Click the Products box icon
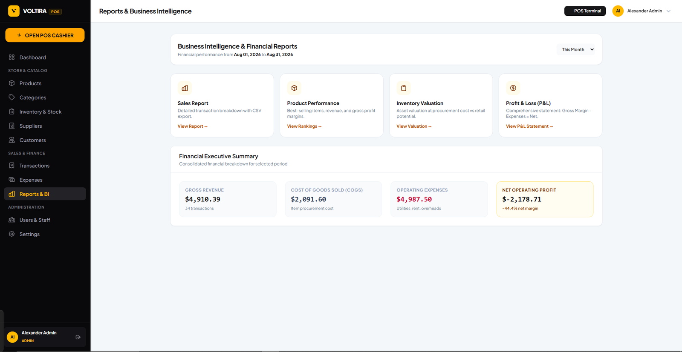This screenshot has width=682, height=352. [12, 83]
